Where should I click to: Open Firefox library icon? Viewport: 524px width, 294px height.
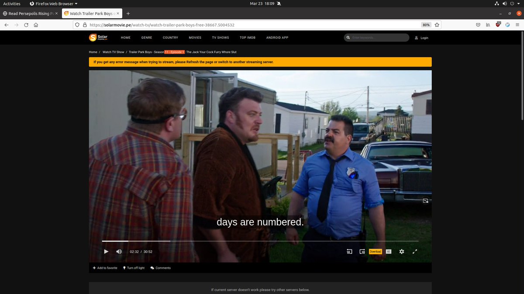pyautogui.click(x=488, y=25)
